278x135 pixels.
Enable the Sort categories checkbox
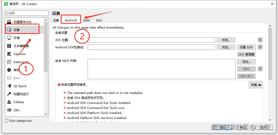coord(7,121)
